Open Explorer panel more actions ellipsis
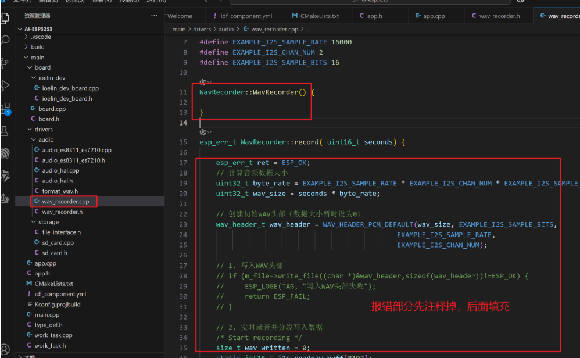This screenshot has width=580, height=358. pos(154,16)
